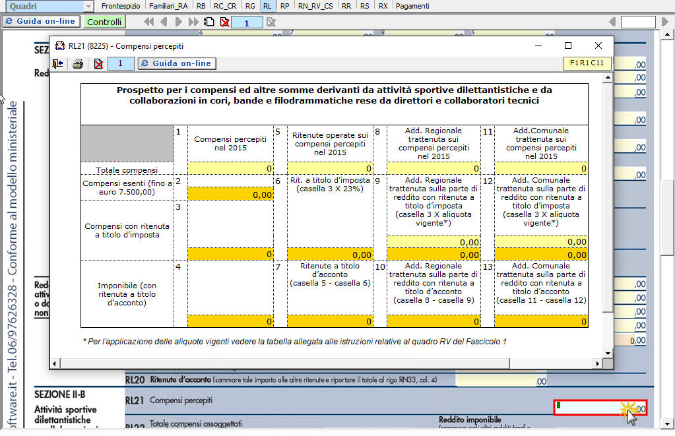The height and width of the screenshot is (436, 675).
Task: Edit Add.Comunale trattenuta total field
Action: coord(541,168)
